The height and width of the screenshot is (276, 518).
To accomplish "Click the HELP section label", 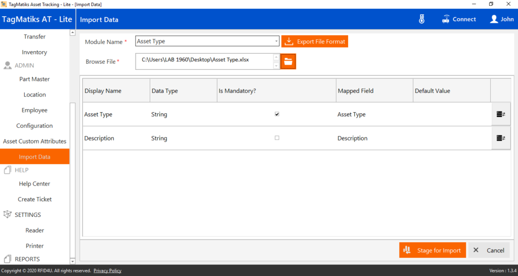I will [22, 170].
